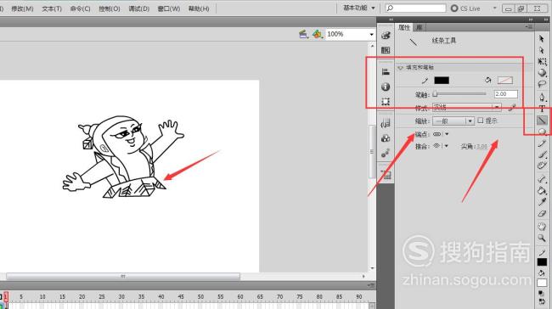Click the swap colors icon in toolbox
Screen dimensions: 552x309
pyautogui.click(x=542, y=301)
